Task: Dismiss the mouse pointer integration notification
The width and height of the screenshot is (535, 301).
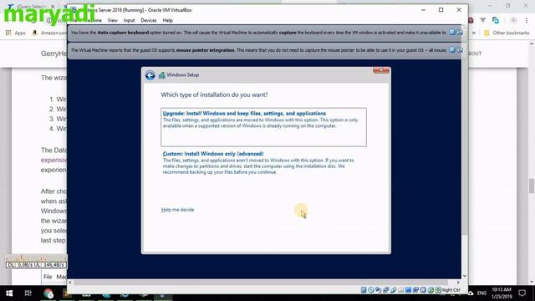Action: (452, 50)
